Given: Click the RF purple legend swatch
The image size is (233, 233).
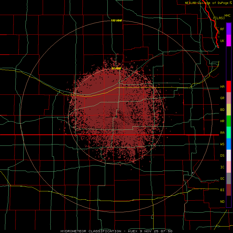Looking at the screenshot, I should tap(229, 29).
